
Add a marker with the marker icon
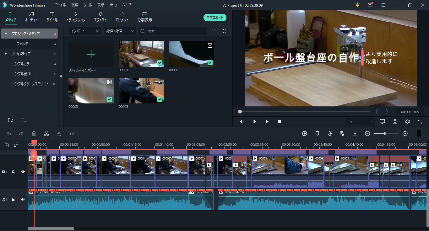317,134
